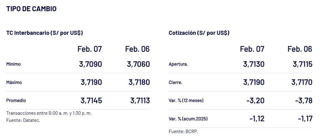
Task: Click the 12-month variation value -3,20
Action: 255,100
